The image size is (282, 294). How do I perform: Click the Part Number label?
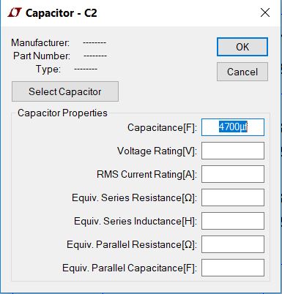(42, 56)
